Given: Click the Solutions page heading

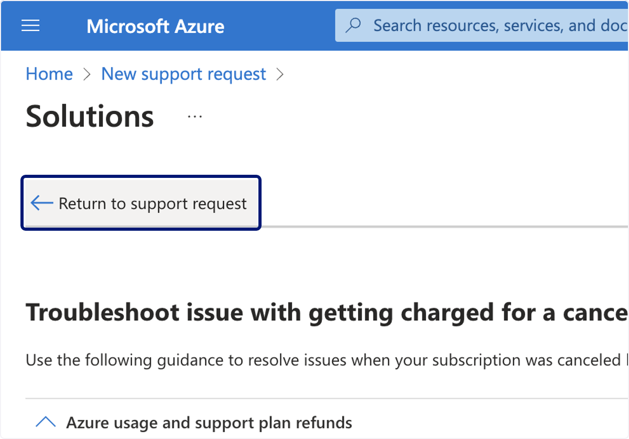Looking at the screenshot, I should click(x=90, y=116).
